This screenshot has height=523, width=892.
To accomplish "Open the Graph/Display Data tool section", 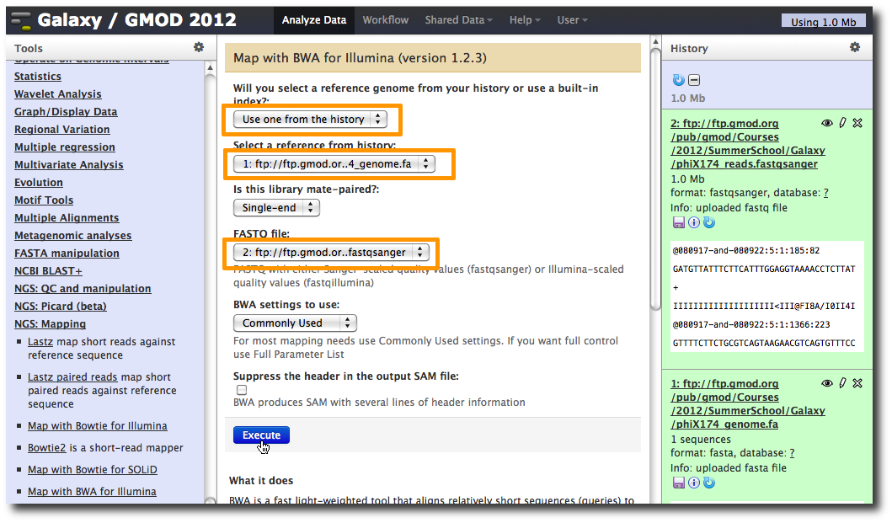I will point(66,111).
